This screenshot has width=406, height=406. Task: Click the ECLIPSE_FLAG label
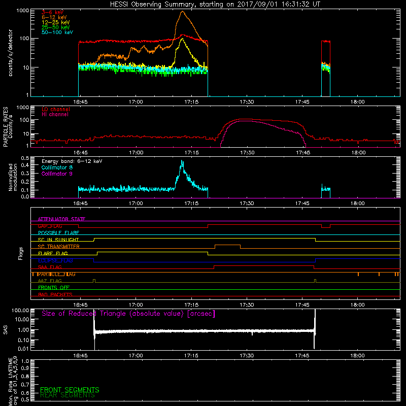tap(55, 260)
